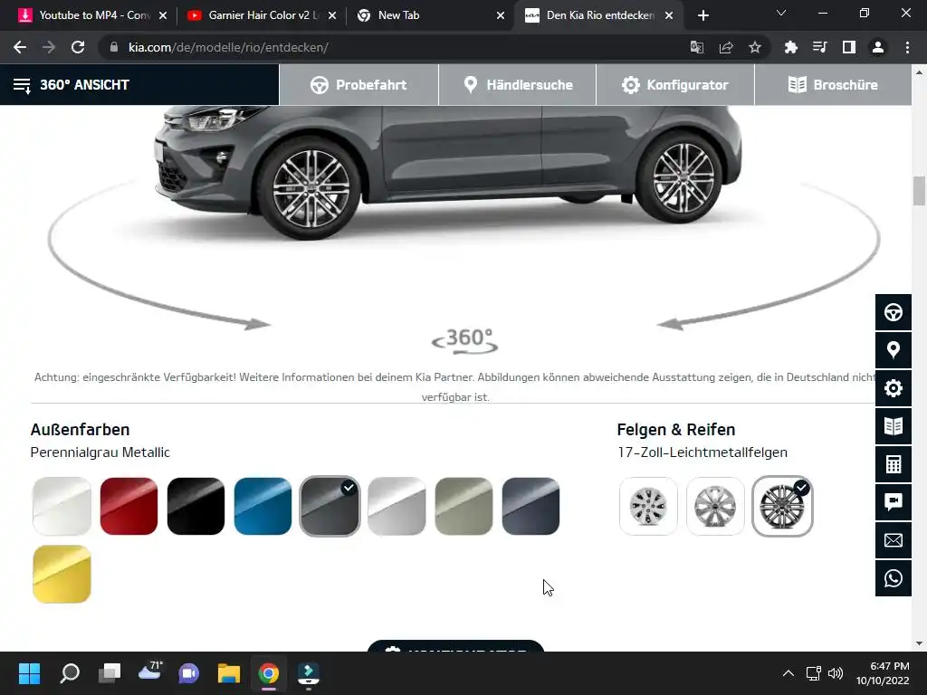The height and width of the screenshot is (695, 927).
Task: Open the WhatsApp sidebar icon
Action: [x=893, y=578]
